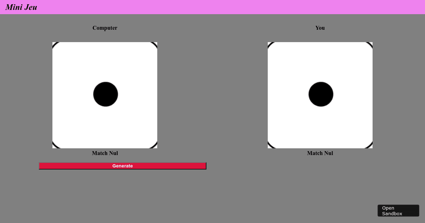This screenshot has height=223, width=425.
Task: Click the top-left rounded corner of Computer's die
Action: (54, 44)
